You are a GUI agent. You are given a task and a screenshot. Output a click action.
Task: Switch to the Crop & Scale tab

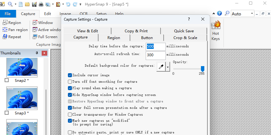[185, 38]
